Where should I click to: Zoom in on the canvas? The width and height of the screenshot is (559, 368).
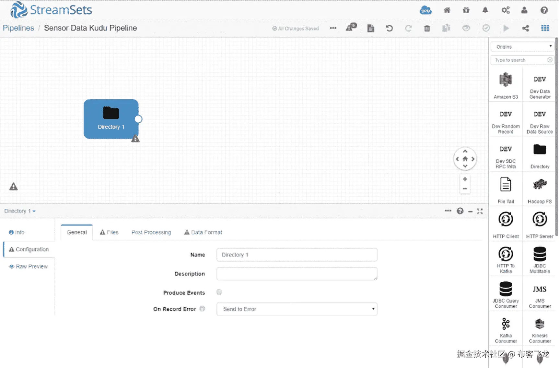tap(465, 179)
